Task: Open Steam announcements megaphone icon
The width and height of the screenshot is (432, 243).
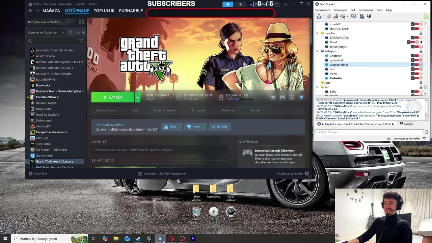Action: [x=228, y=4]
